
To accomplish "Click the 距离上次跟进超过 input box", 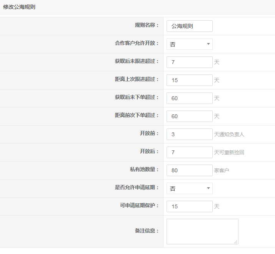I will (189, 80).
